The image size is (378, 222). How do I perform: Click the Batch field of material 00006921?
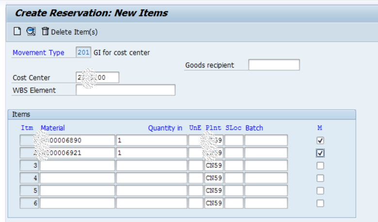[266, 153]
